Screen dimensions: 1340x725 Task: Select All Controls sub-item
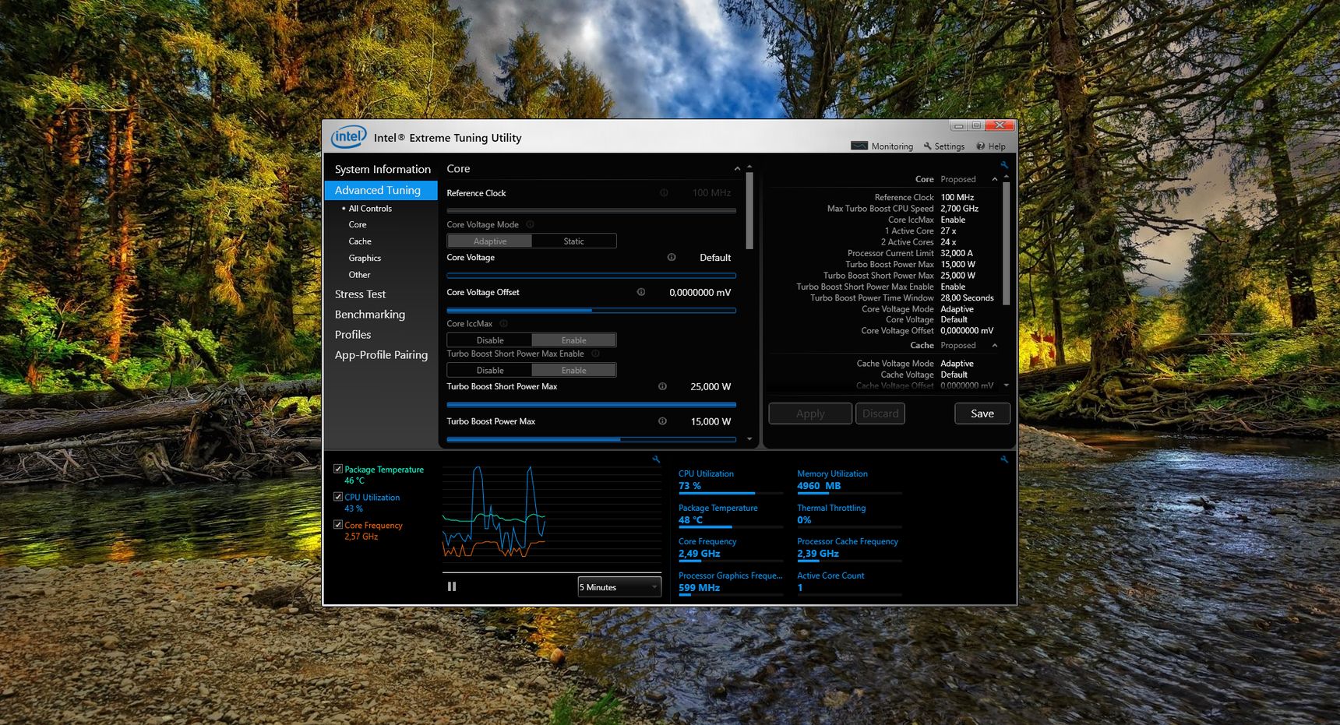tap(370, 209)
